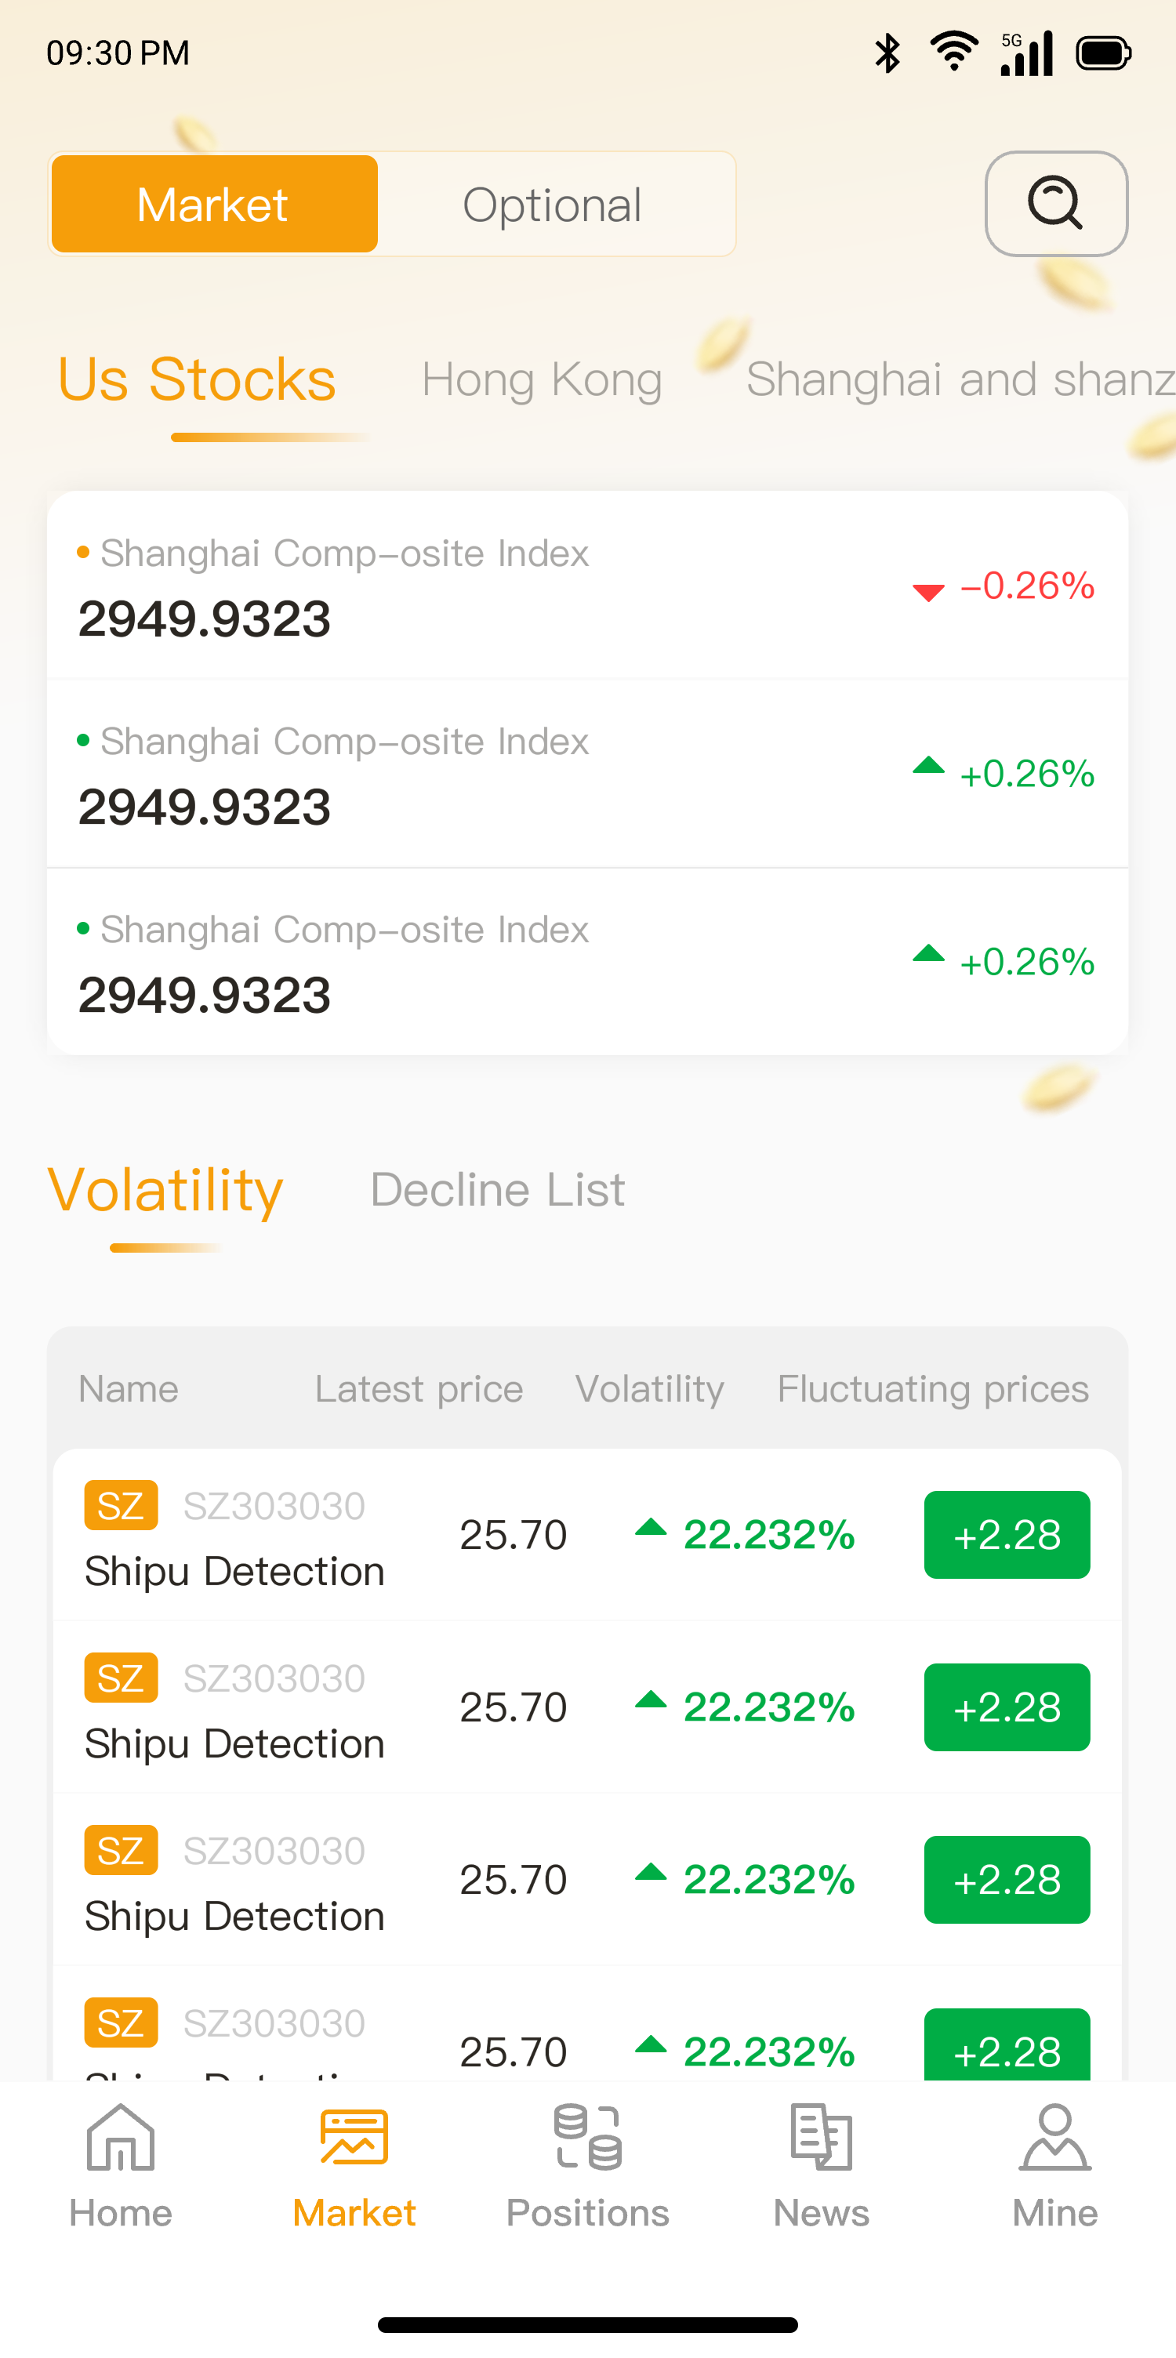Open first Shipu Detection stock row
1176x2358 pixels.
coord(366,1535)
